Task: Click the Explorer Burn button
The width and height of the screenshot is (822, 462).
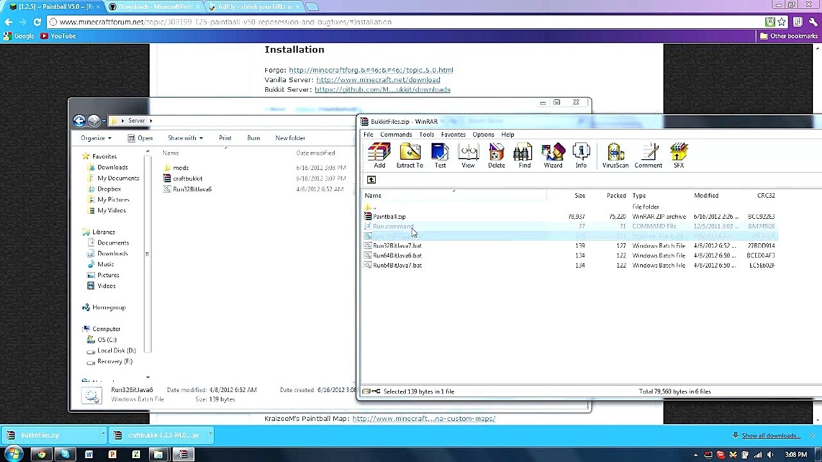Action: point(254,138)
